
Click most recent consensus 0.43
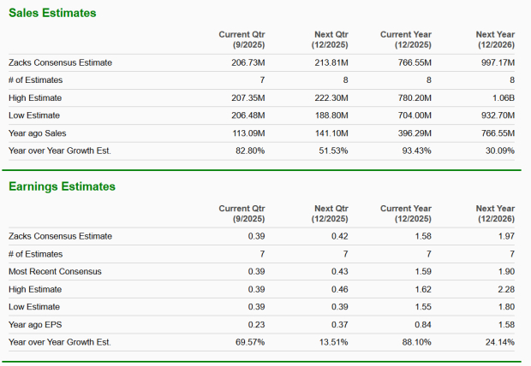pos(340,271)
